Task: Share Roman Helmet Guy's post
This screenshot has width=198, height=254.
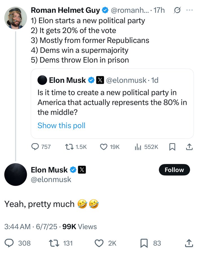Action: pyautogui.click(x=189, y=147)
